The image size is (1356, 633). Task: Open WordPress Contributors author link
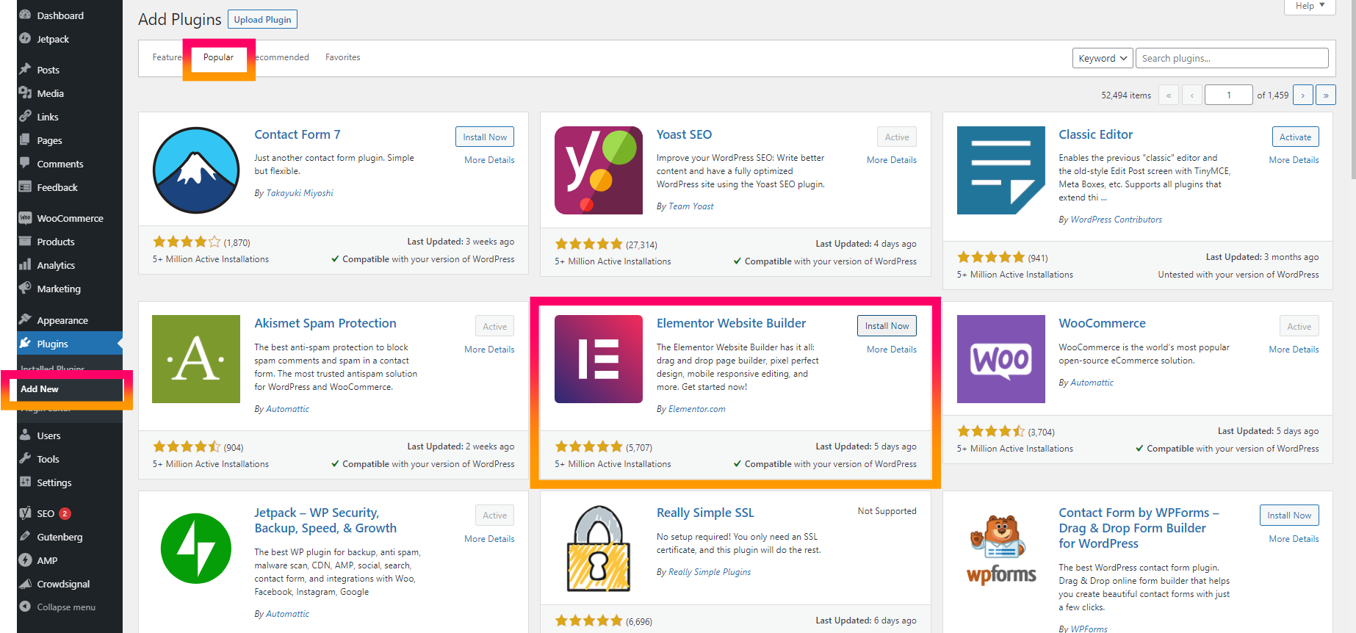1117,220
